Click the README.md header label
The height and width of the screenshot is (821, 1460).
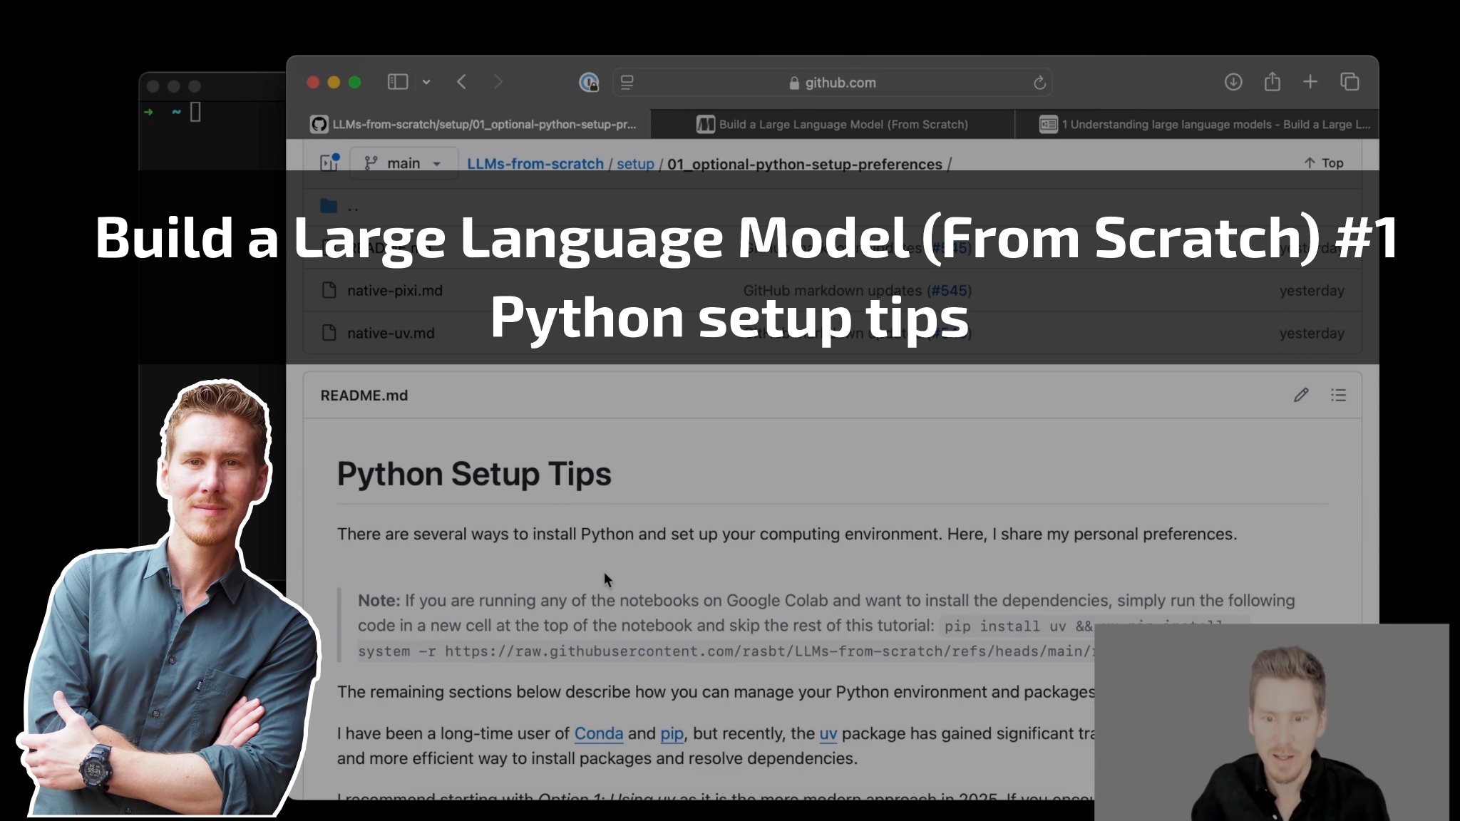pyautogui.click(x=364, y=396)
